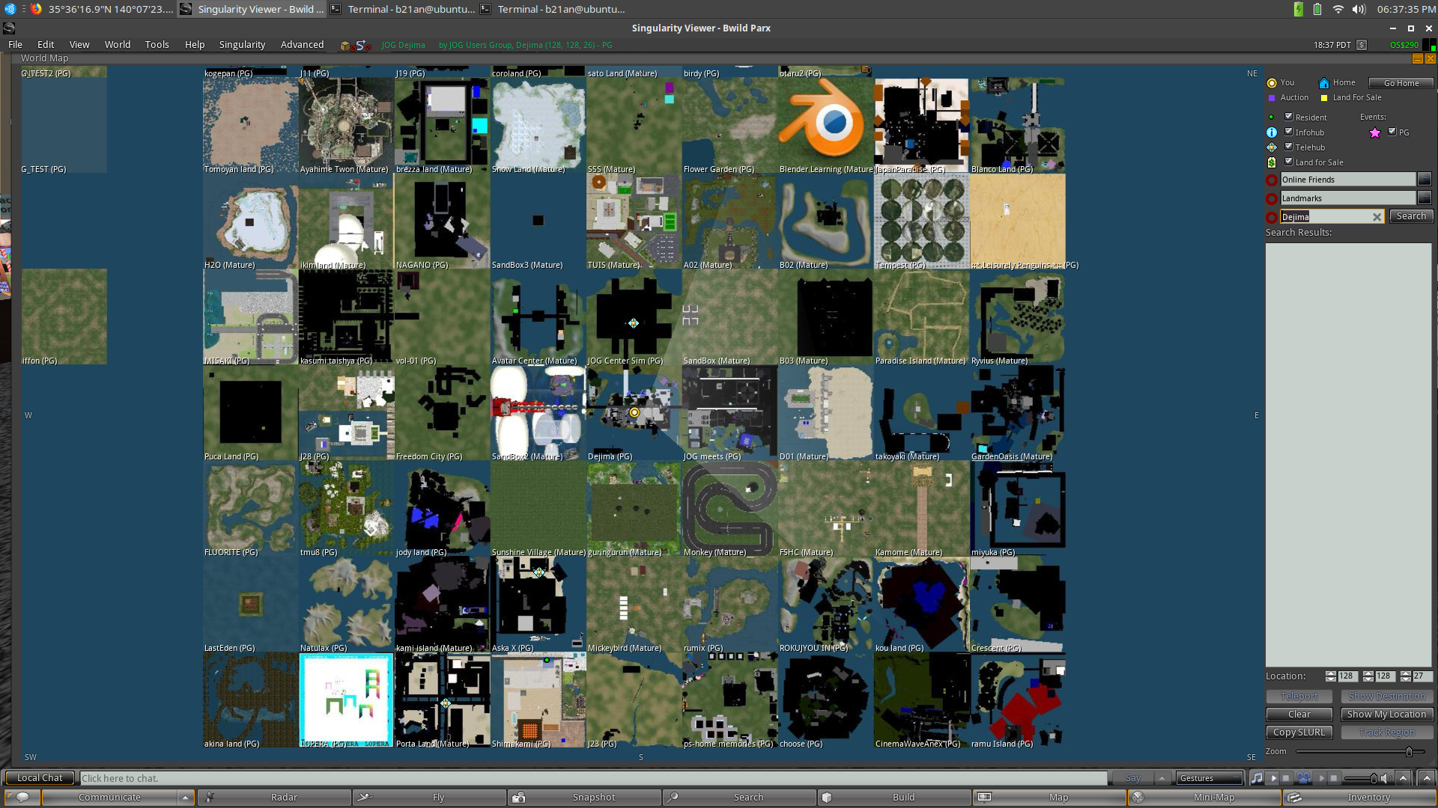Take a Snapshot using the camera button

click(x=584, y=798)
